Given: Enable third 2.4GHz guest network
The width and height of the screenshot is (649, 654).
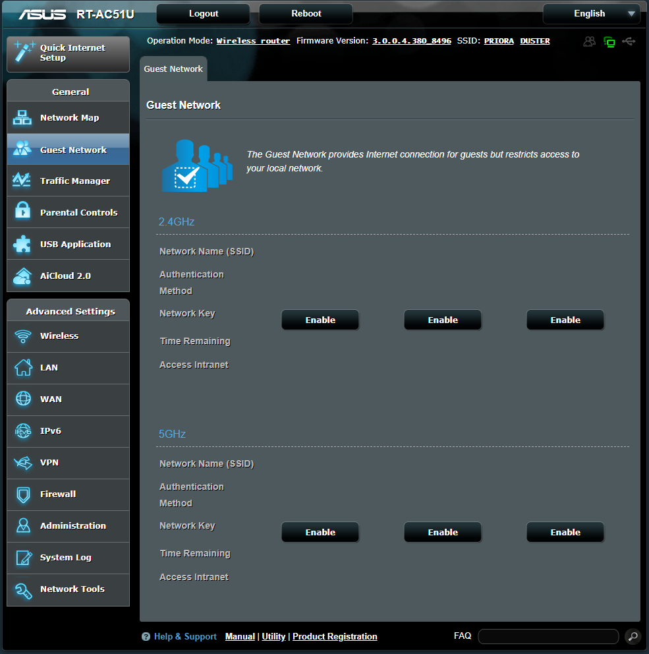Looking at the screenshot, I should (565, 320).
